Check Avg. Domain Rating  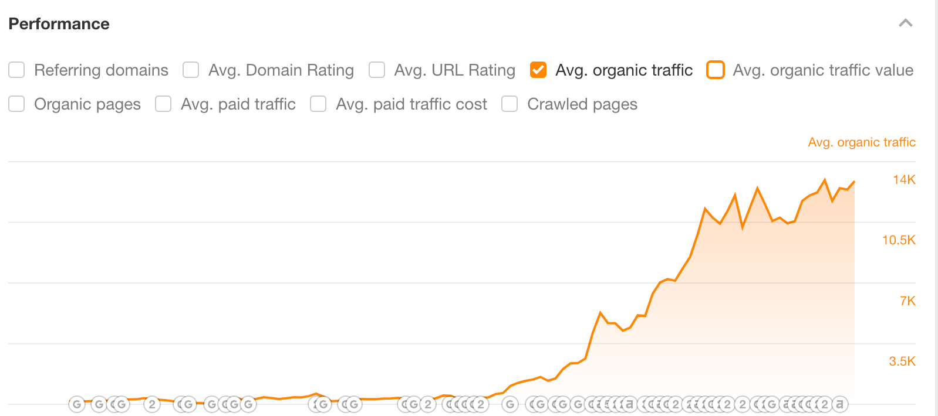click(190, 70)
